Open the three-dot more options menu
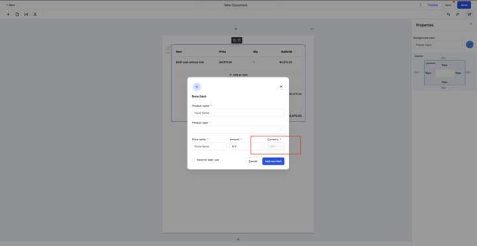The width and height of the screenshot is (477, 246). (421, 5)
